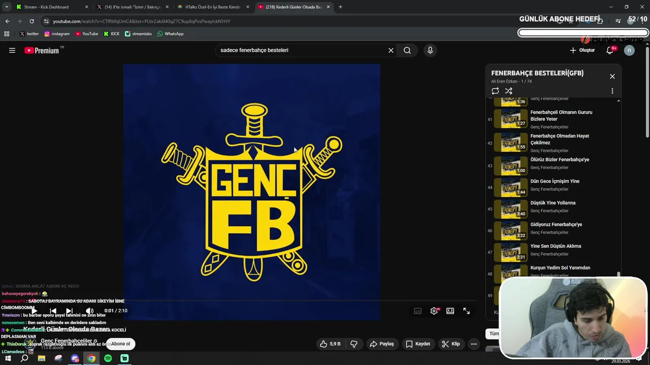Open the 'Gidiyoruz Fenerbahçe'ye' thumbnail
650x365 pixels.
[x=510, y=230]
